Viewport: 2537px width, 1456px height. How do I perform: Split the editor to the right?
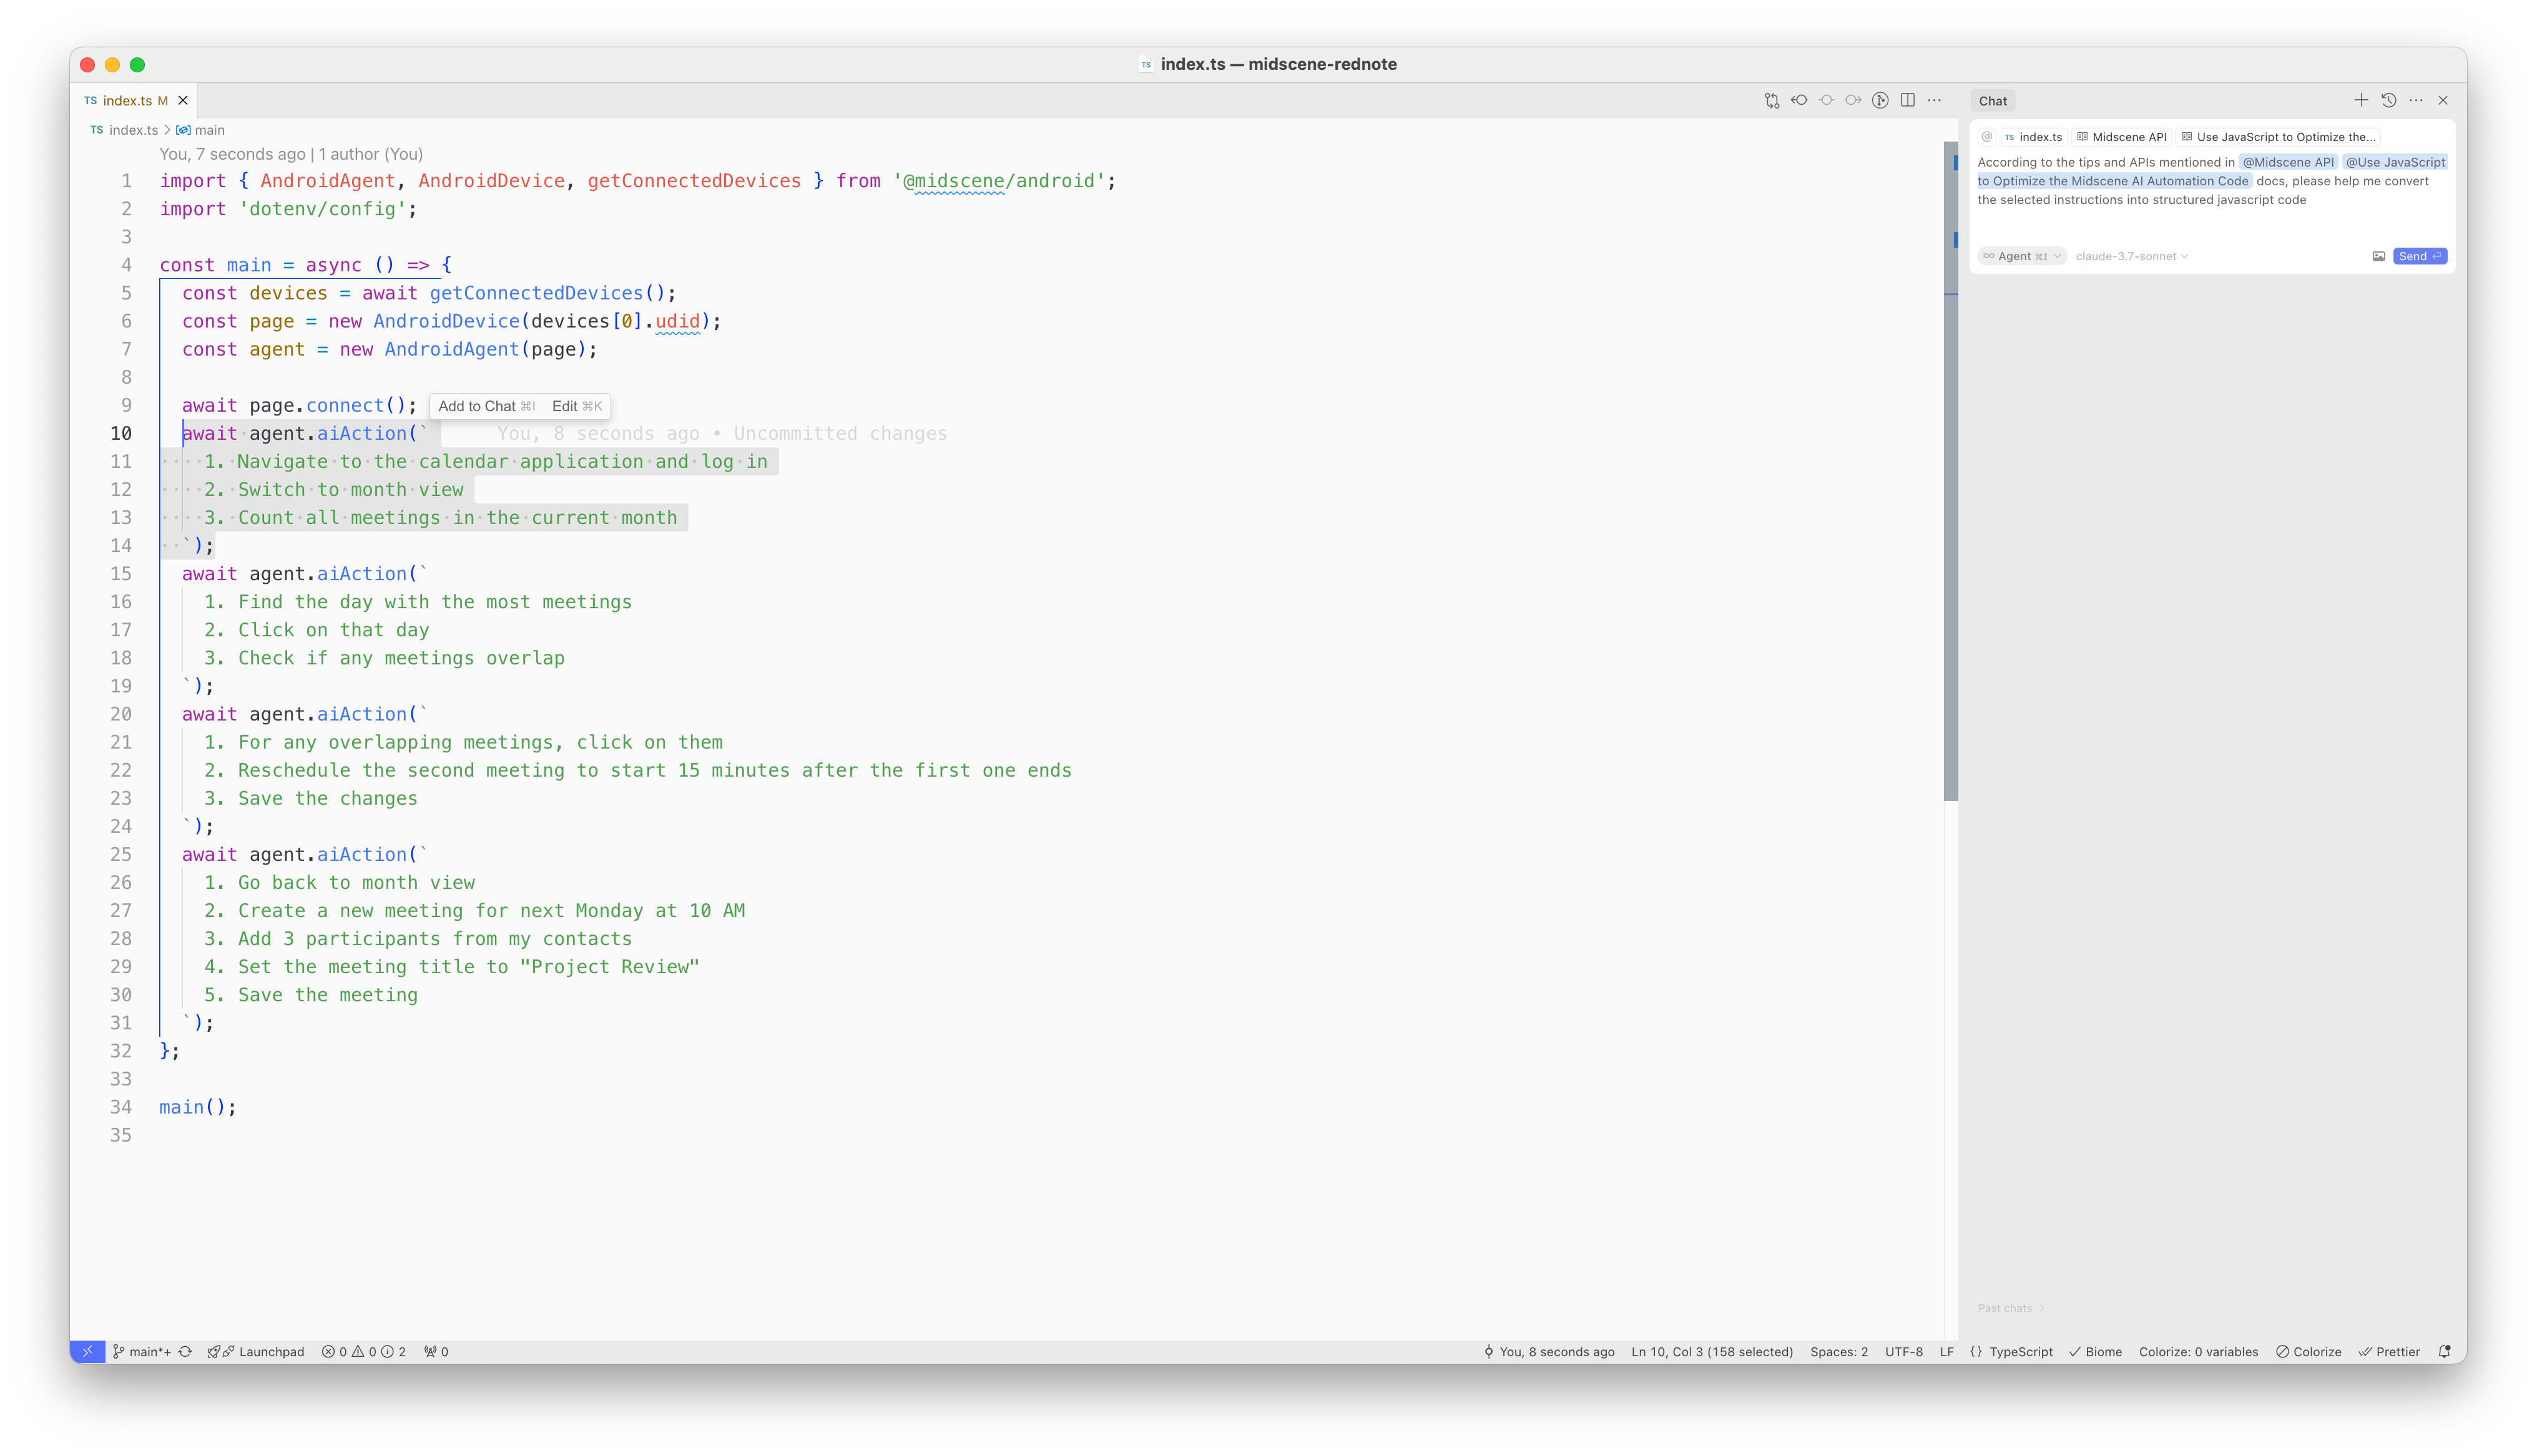coord(1908,100)
